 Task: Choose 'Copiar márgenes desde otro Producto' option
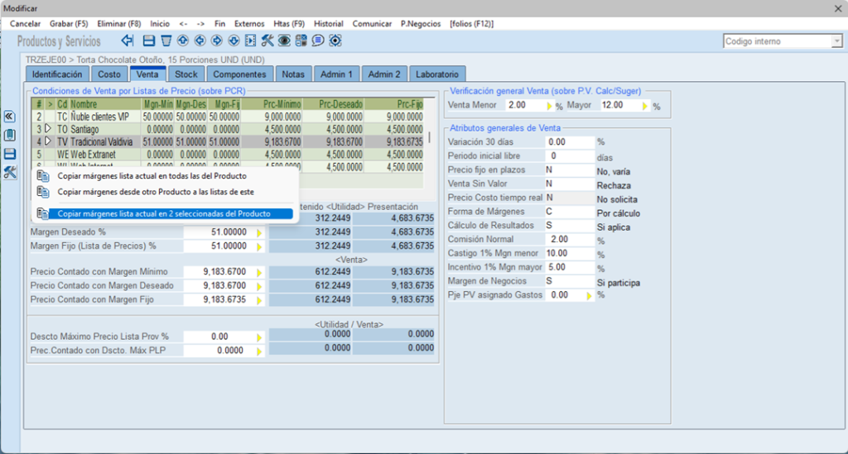click(156, 192)
